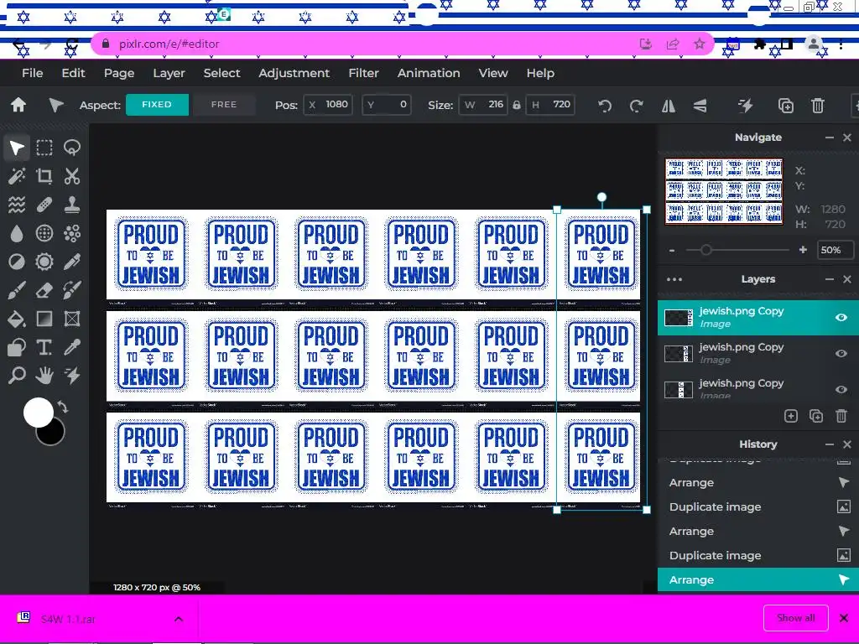Viewport: 859px width, 644px height.
Task: Click the black background color swatch
Action: (53, 435)
